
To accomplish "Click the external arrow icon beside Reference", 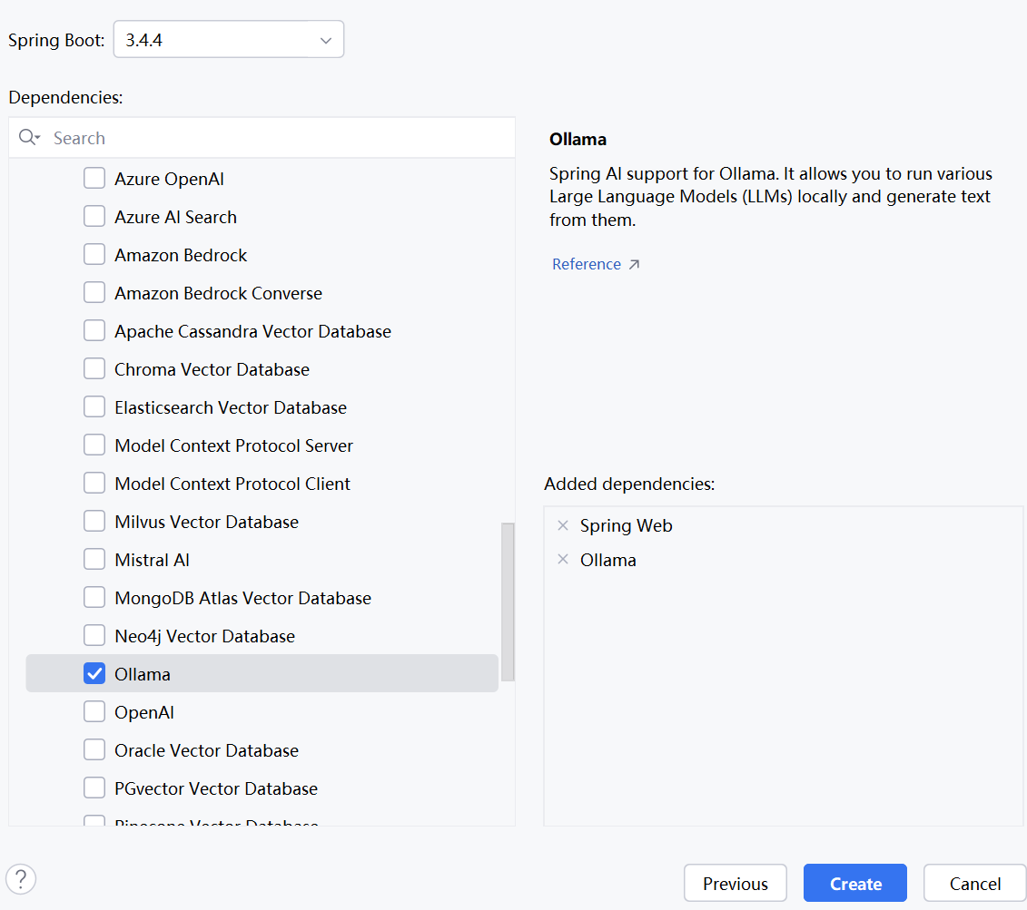I will [x=634, y=264].
